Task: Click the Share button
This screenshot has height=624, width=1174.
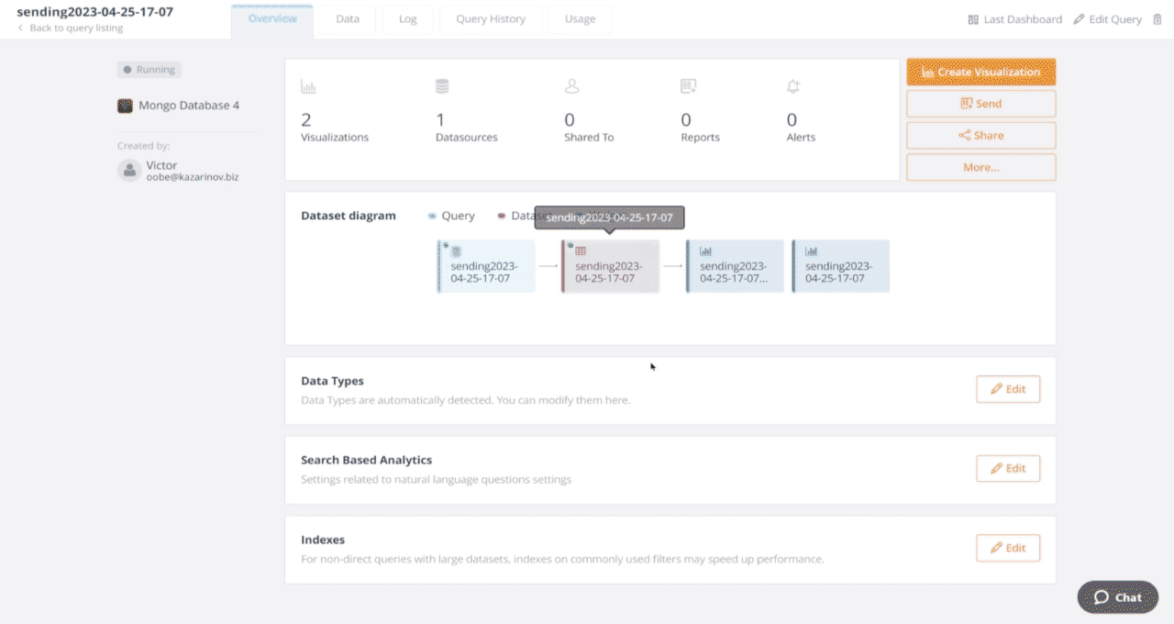Action: (980, 135)
